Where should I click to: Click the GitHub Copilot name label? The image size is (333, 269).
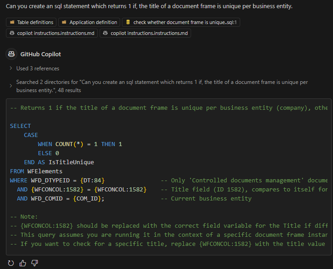click(40, 54)
